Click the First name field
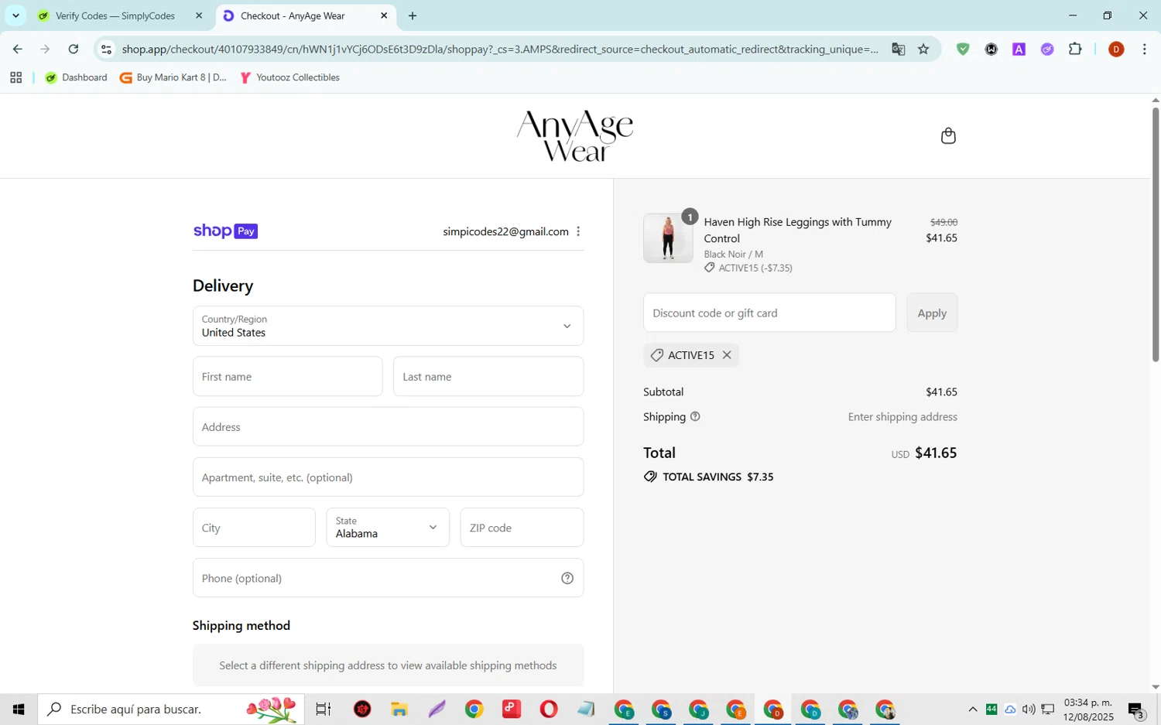 pos(287,377)
